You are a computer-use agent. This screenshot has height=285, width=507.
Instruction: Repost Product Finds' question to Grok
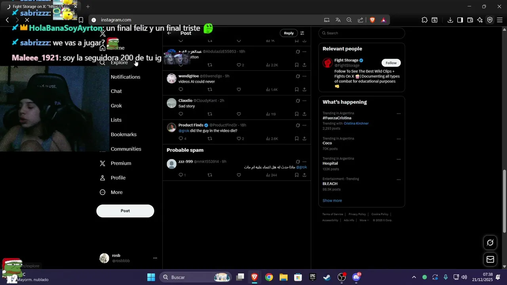pos(210,139)
